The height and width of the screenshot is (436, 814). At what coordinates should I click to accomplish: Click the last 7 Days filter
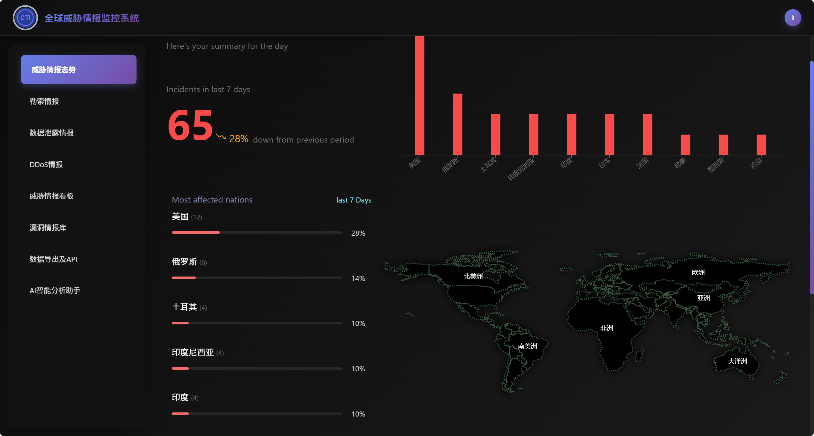point(354,200)
